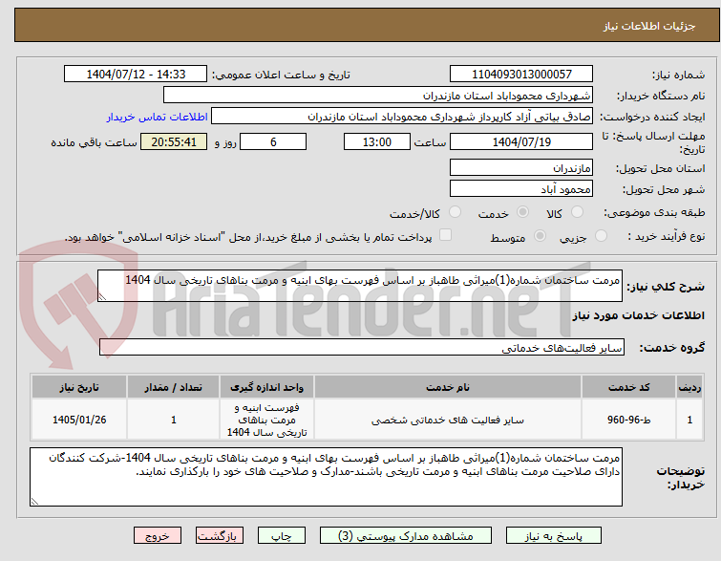Click the ردیف column header
Viewport: 721px width, 561px height.
(x=689, y=387)
